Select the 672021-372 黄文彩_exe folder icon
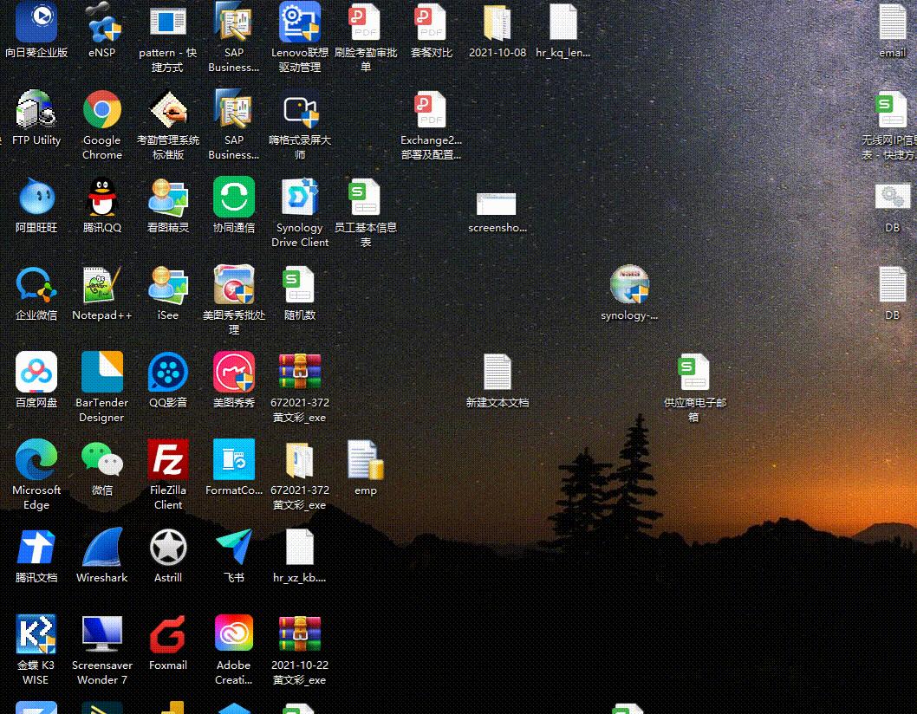Image resolution: width=917 pixels, height=714 pixels. pyautogui.click(x=299, y=459)
